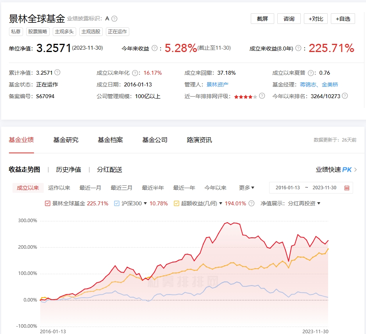Screen dimensions: 366x334
Task: Click the 成立来回撤 37.18% value
Action: [x=227, y=73]
